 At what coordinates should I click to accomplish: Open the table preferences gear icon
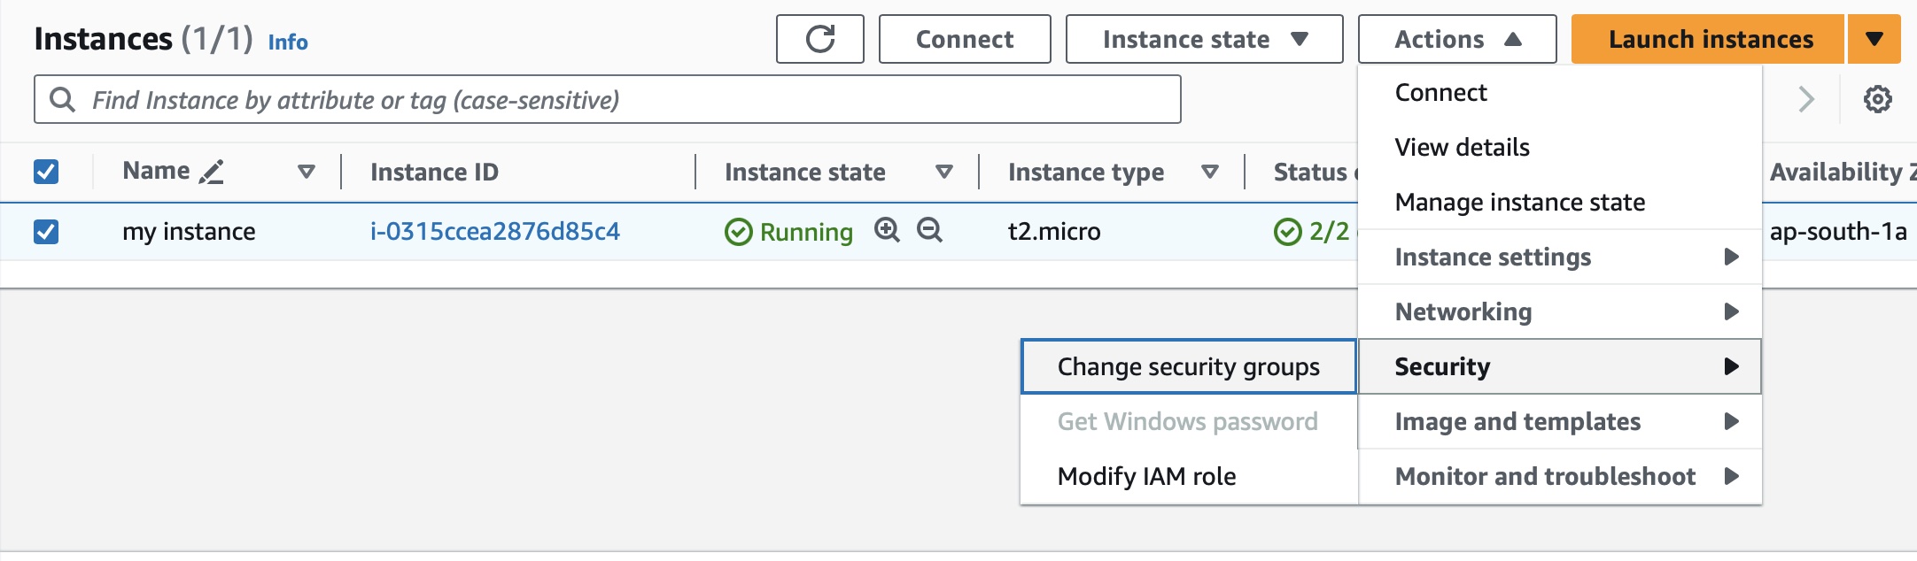pos(1877,99)
